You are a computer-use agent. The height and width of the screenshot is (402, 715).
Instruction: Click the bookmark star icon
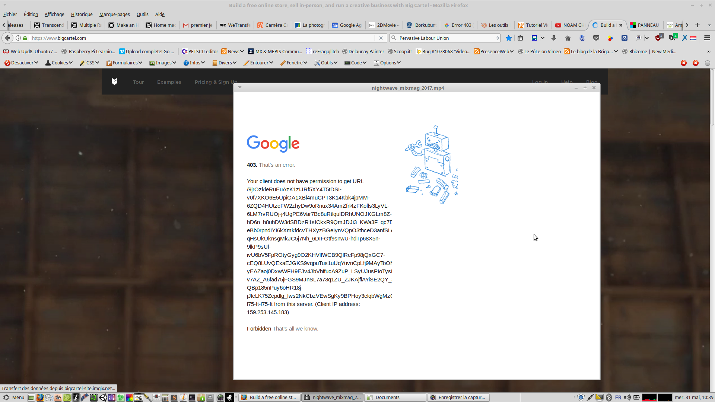pyautogui.click(x=509, y=38)
